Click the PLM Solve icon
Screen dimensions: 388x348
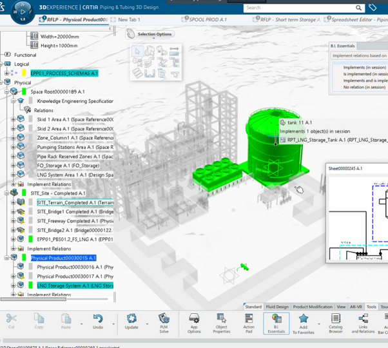164,322
